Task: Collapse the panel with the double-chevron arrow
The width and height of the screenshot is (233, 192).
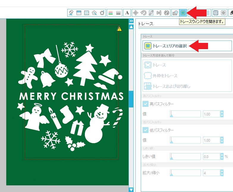Action: tap(131, 21)
